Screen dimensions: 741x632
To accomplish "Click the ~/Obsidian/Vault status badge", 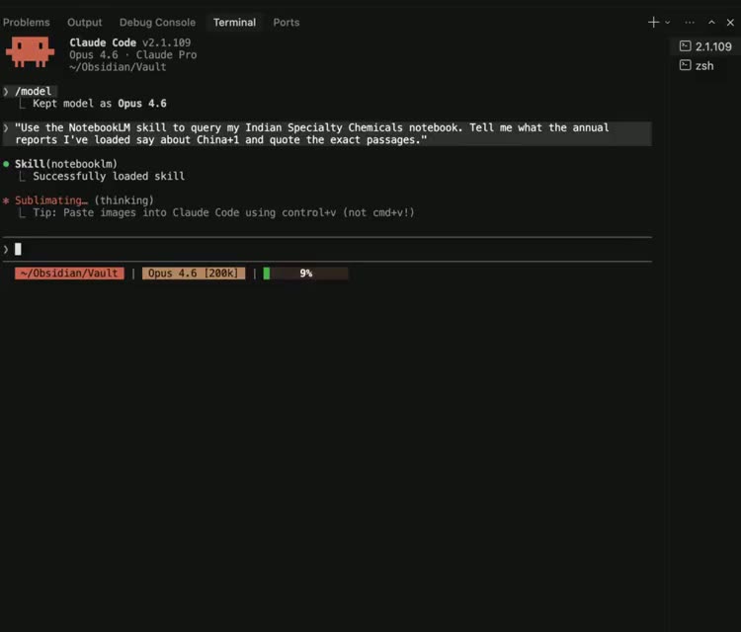I will [x=69, y=274].
